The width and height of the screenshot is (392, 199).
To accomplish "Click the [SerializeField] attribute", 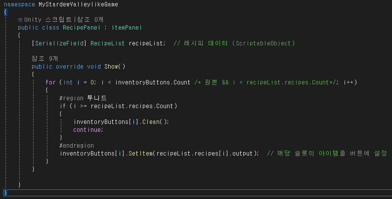I will pos(59,43).
